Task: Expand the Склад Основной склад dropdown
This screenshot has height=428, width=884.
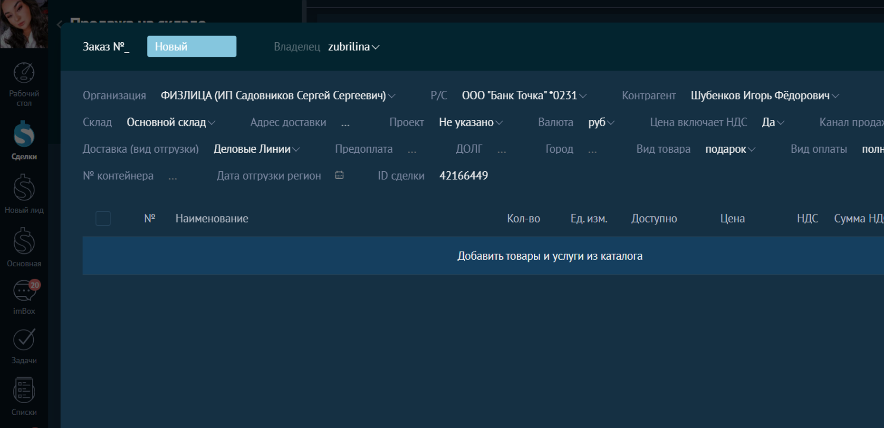Action: pos(171,122)
